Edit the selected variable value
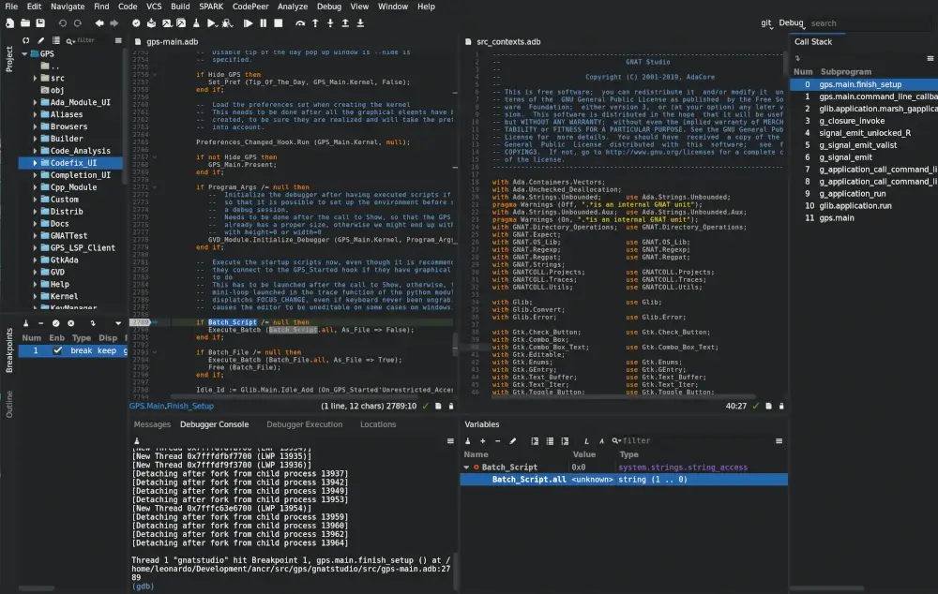Viewport: 938px width, 594px height. click(x=513, y=441)
